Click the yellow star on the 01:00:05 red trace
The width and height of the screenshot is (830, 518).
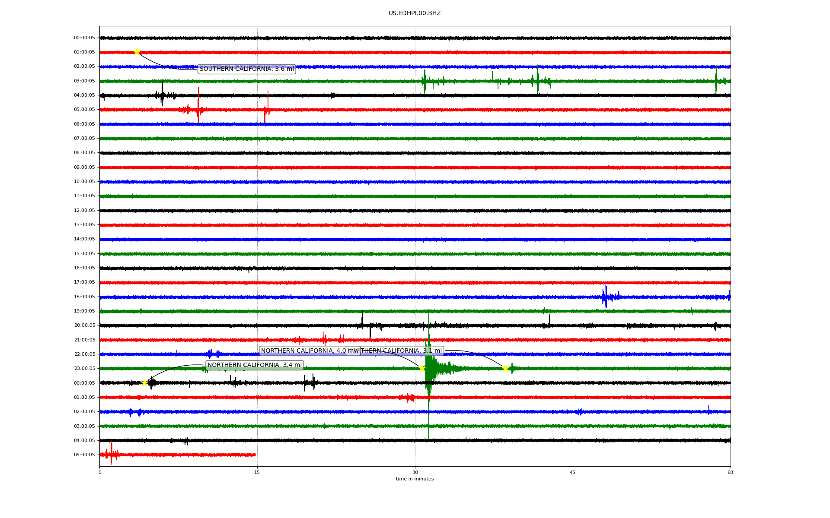point(137,52)
